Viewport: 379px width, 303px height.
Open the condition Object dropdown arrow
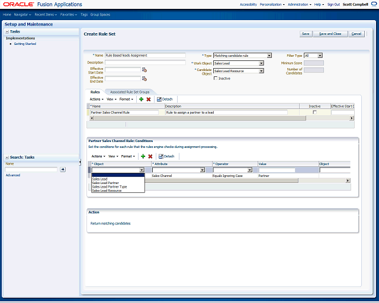click(x=142, y=170)
